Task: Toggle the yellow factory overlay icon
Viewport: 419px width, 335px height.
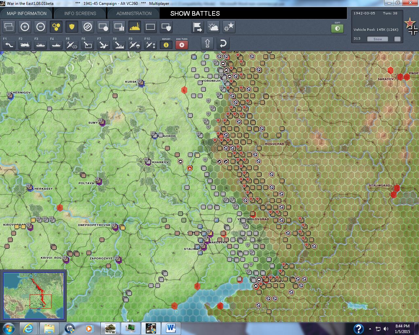Action: [x=135, y=27]
